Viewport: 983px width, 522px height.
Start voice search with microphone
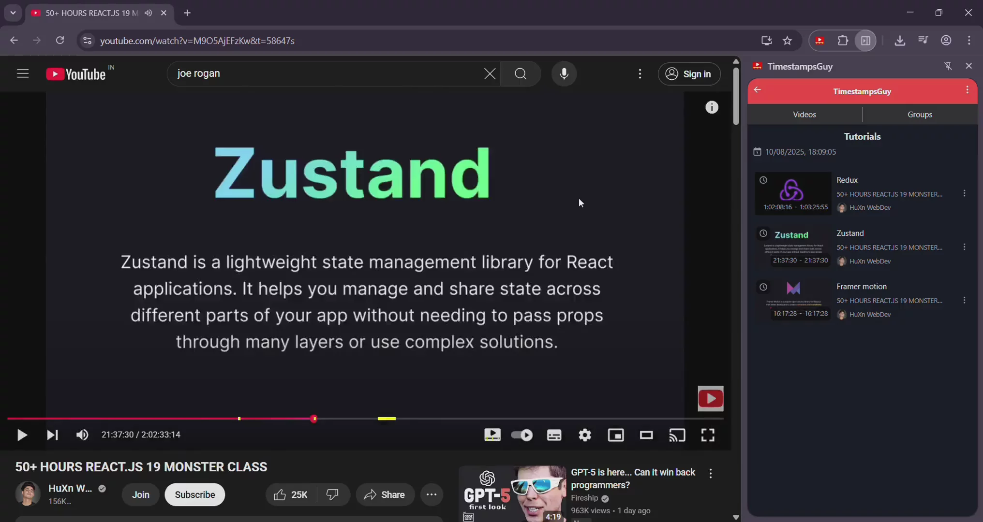click(564, 73)
